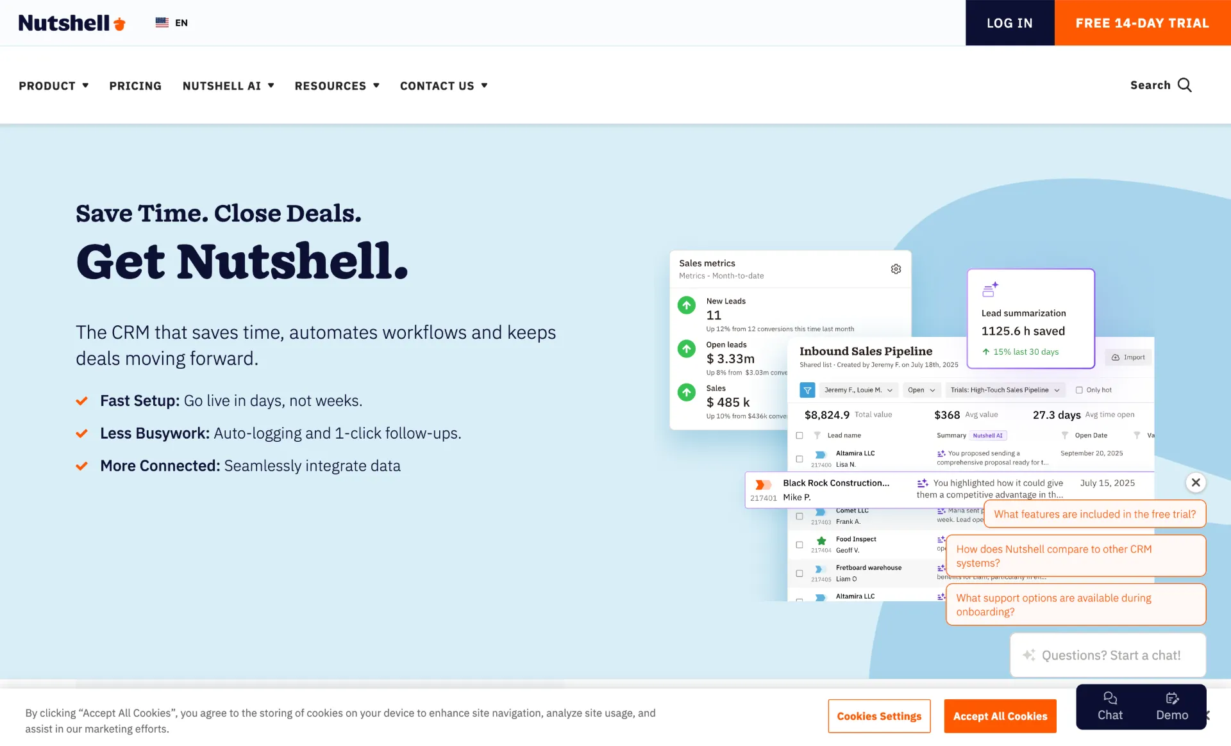Open the High-Touch Sales Pipeline dropdown
This screenshot has width=1231, height=746.
(x=1004, y=389)
